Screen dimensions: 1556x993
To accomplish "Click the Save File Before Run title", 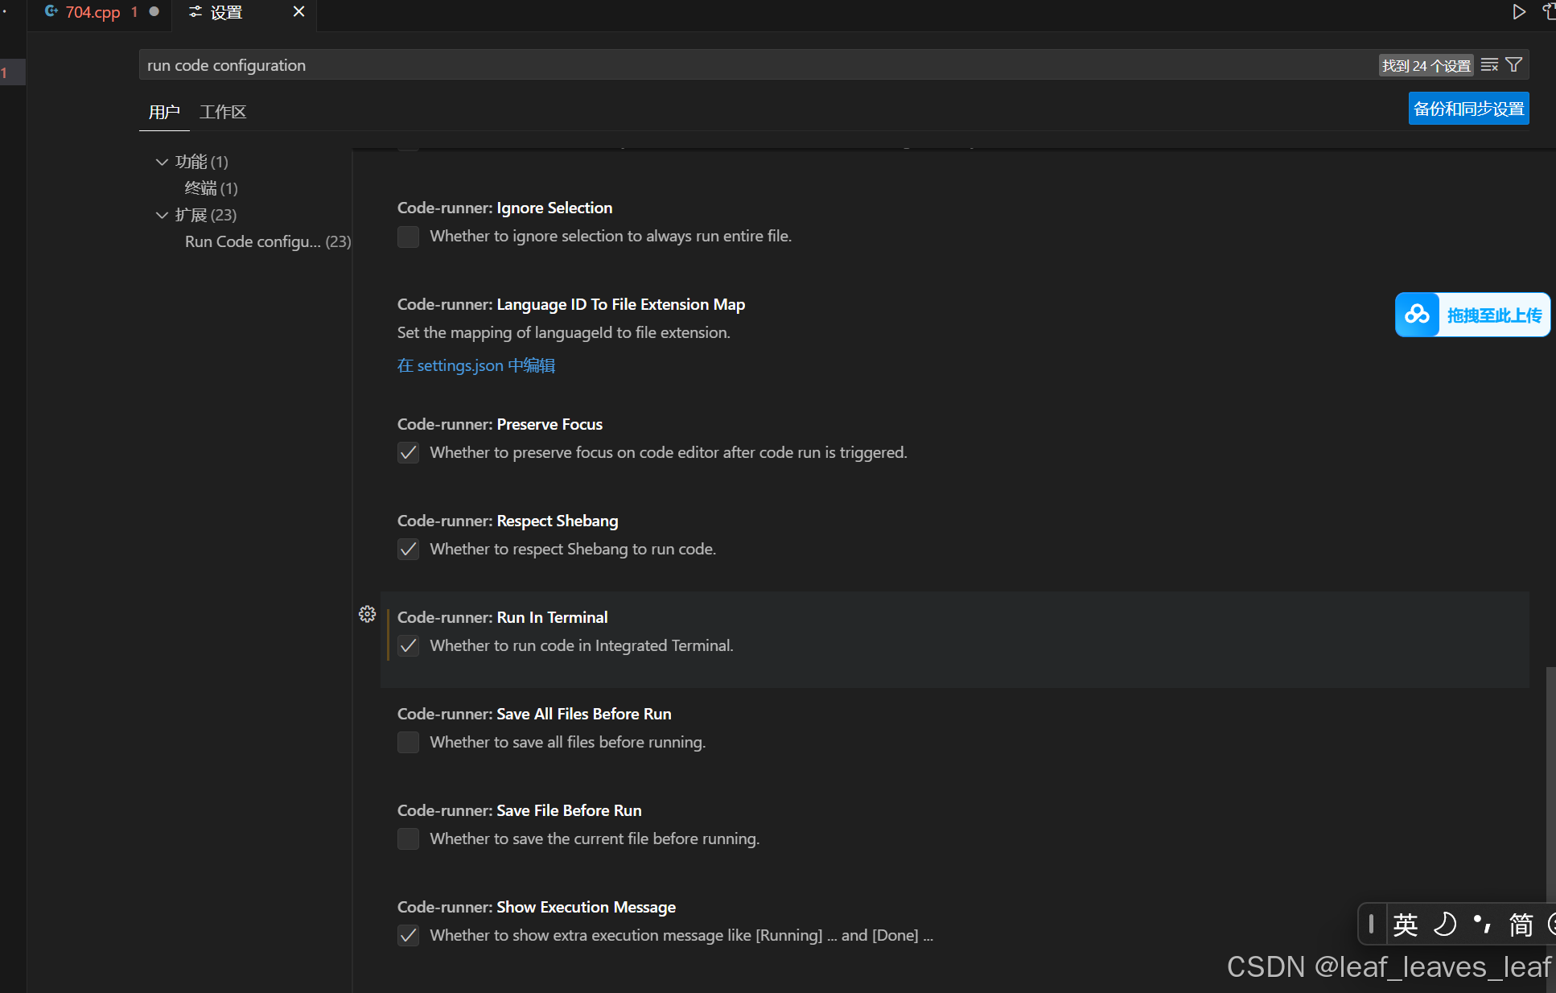I will [569, 810].
